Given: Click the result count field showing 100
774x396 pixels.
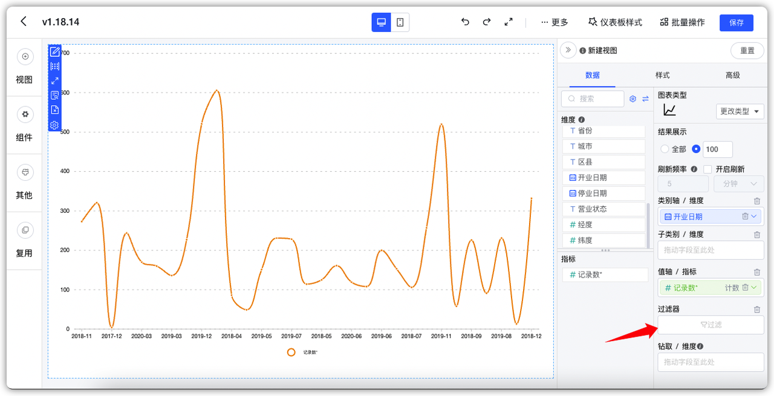Looking at the screenshot, I should coord(718,149).
